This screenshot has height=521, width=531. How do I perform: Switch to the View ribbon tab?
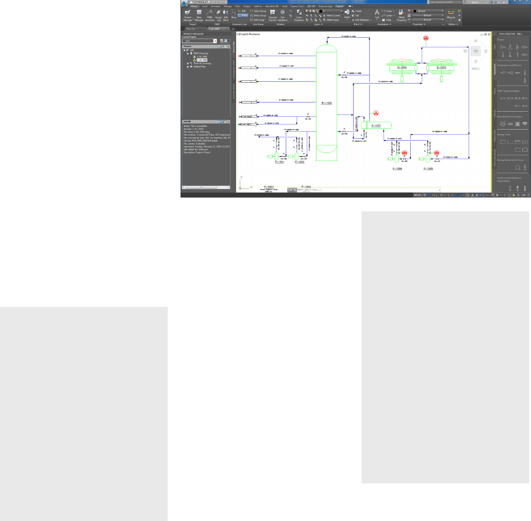[237, 6]
